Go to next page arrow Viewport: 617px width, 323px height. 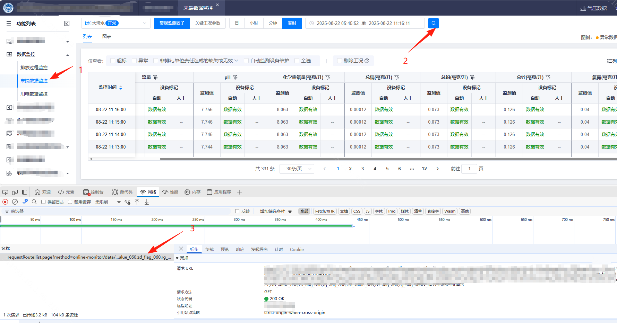438,169
